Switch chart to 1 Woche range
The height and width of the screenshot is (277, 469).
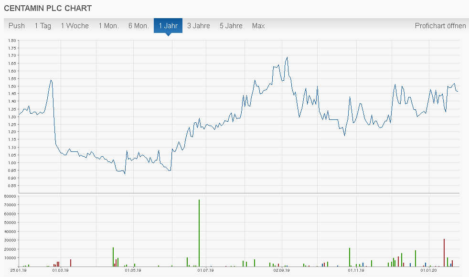pos(75,26)
